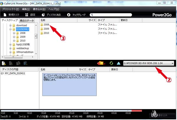Open the Project (プロジェクト) menu

[11, 9]
